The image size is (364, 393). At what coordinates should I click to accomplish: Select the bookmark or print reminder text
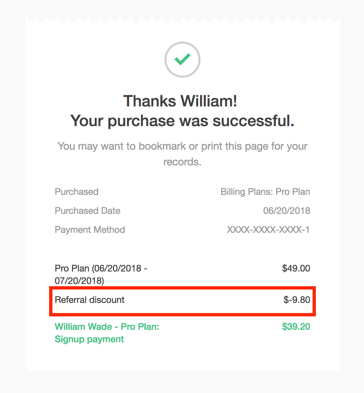click(x=182, y=154)
